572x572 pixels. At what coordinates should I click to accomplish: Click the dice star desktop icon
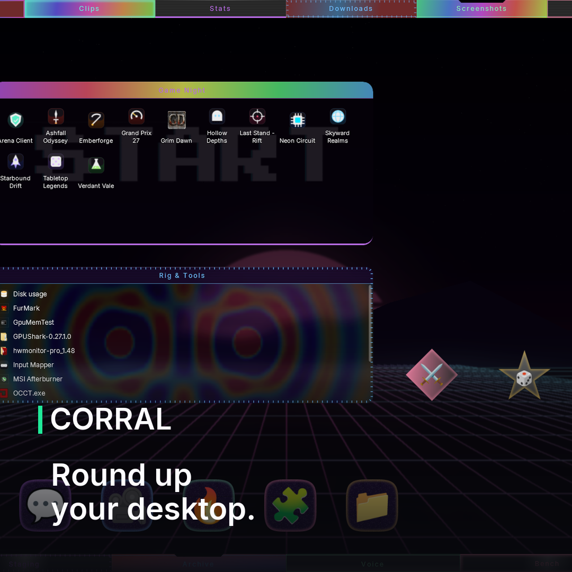click(524, 376)
